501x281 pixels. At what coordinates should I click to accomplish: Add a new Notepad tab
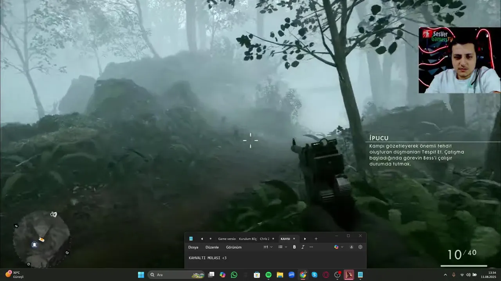(316, 239)
